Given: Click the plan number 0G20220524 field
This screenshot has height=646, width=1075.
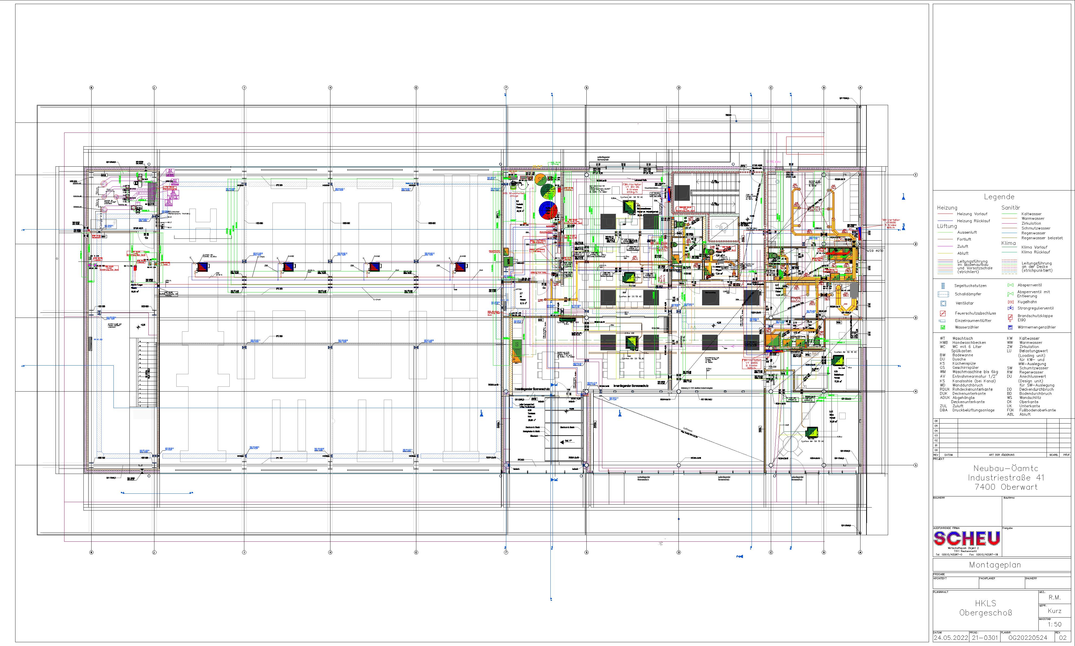Looking at the screenshot, I should tap(1027, 637).
